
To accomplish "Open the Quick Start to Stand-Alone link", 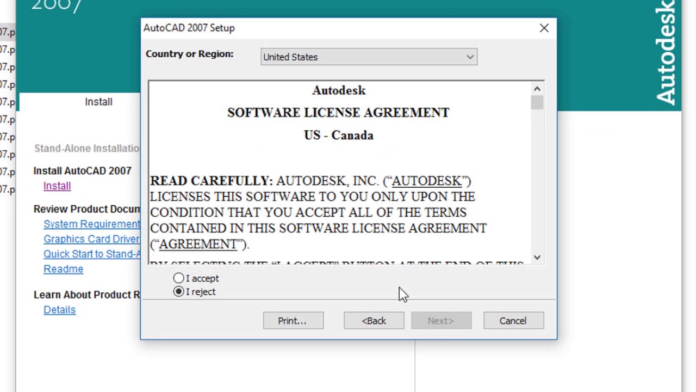I will (x=91, y=254).
